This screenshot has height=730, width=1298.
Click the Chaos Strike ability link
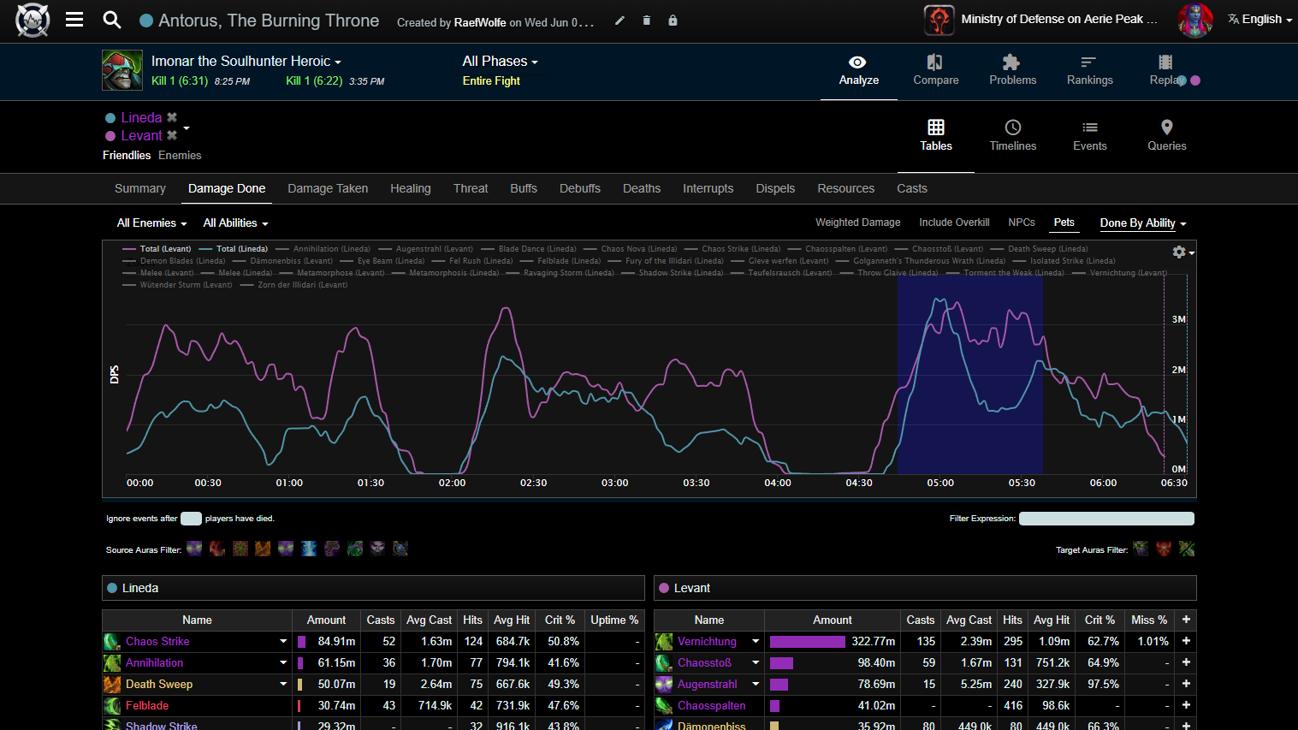(x=157, y=642)
